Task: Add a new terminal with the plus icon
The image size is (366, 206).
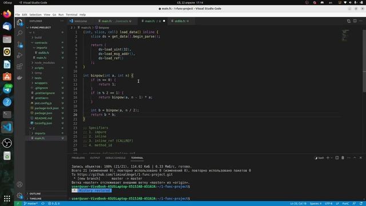Action: (x=328, y=158)
